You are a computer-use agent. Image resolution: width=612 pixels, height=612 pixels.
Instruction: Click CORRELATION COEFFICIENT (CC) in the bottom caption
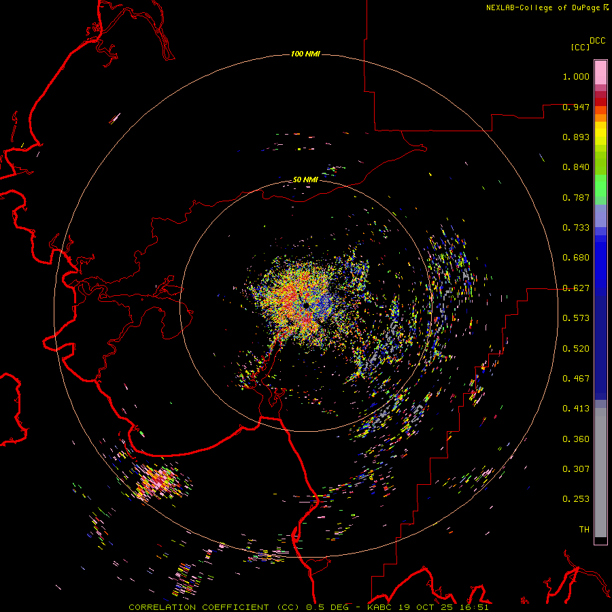tap(214, 607)
